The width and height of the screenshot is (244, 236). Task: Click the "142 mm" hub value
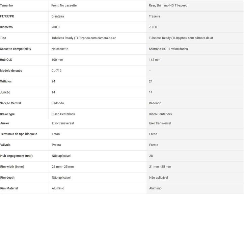pyautogui.click(x=155, y=60)
